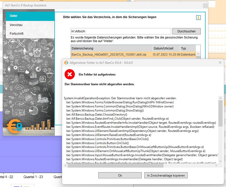Click the System.InvalidOperationException line

coord(120,98)
